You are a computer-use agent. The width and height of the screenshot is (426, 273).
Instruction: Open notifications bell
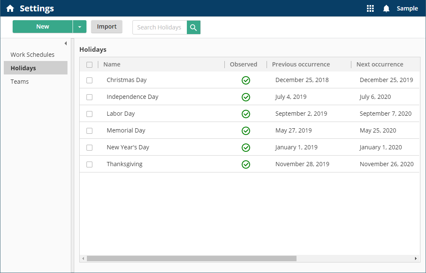tap(386, 8)
